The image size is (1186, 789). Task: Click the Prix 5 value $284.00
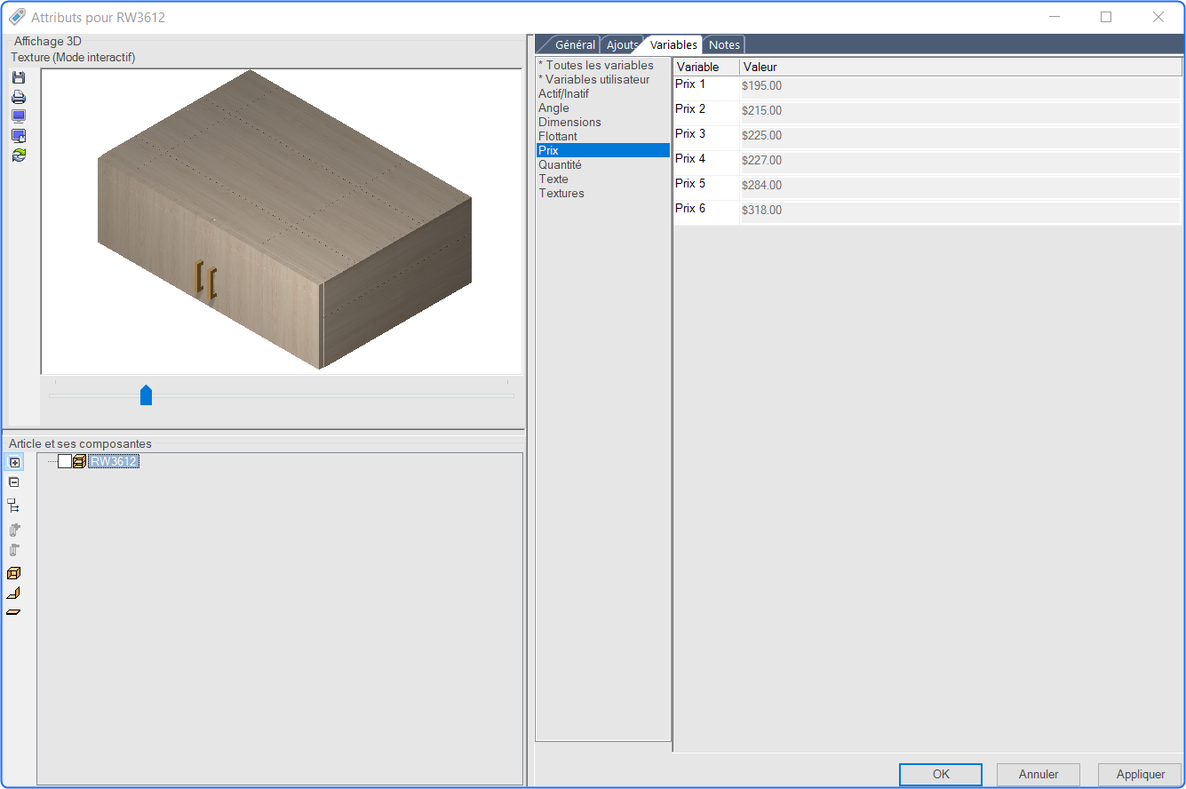(959, 186)
